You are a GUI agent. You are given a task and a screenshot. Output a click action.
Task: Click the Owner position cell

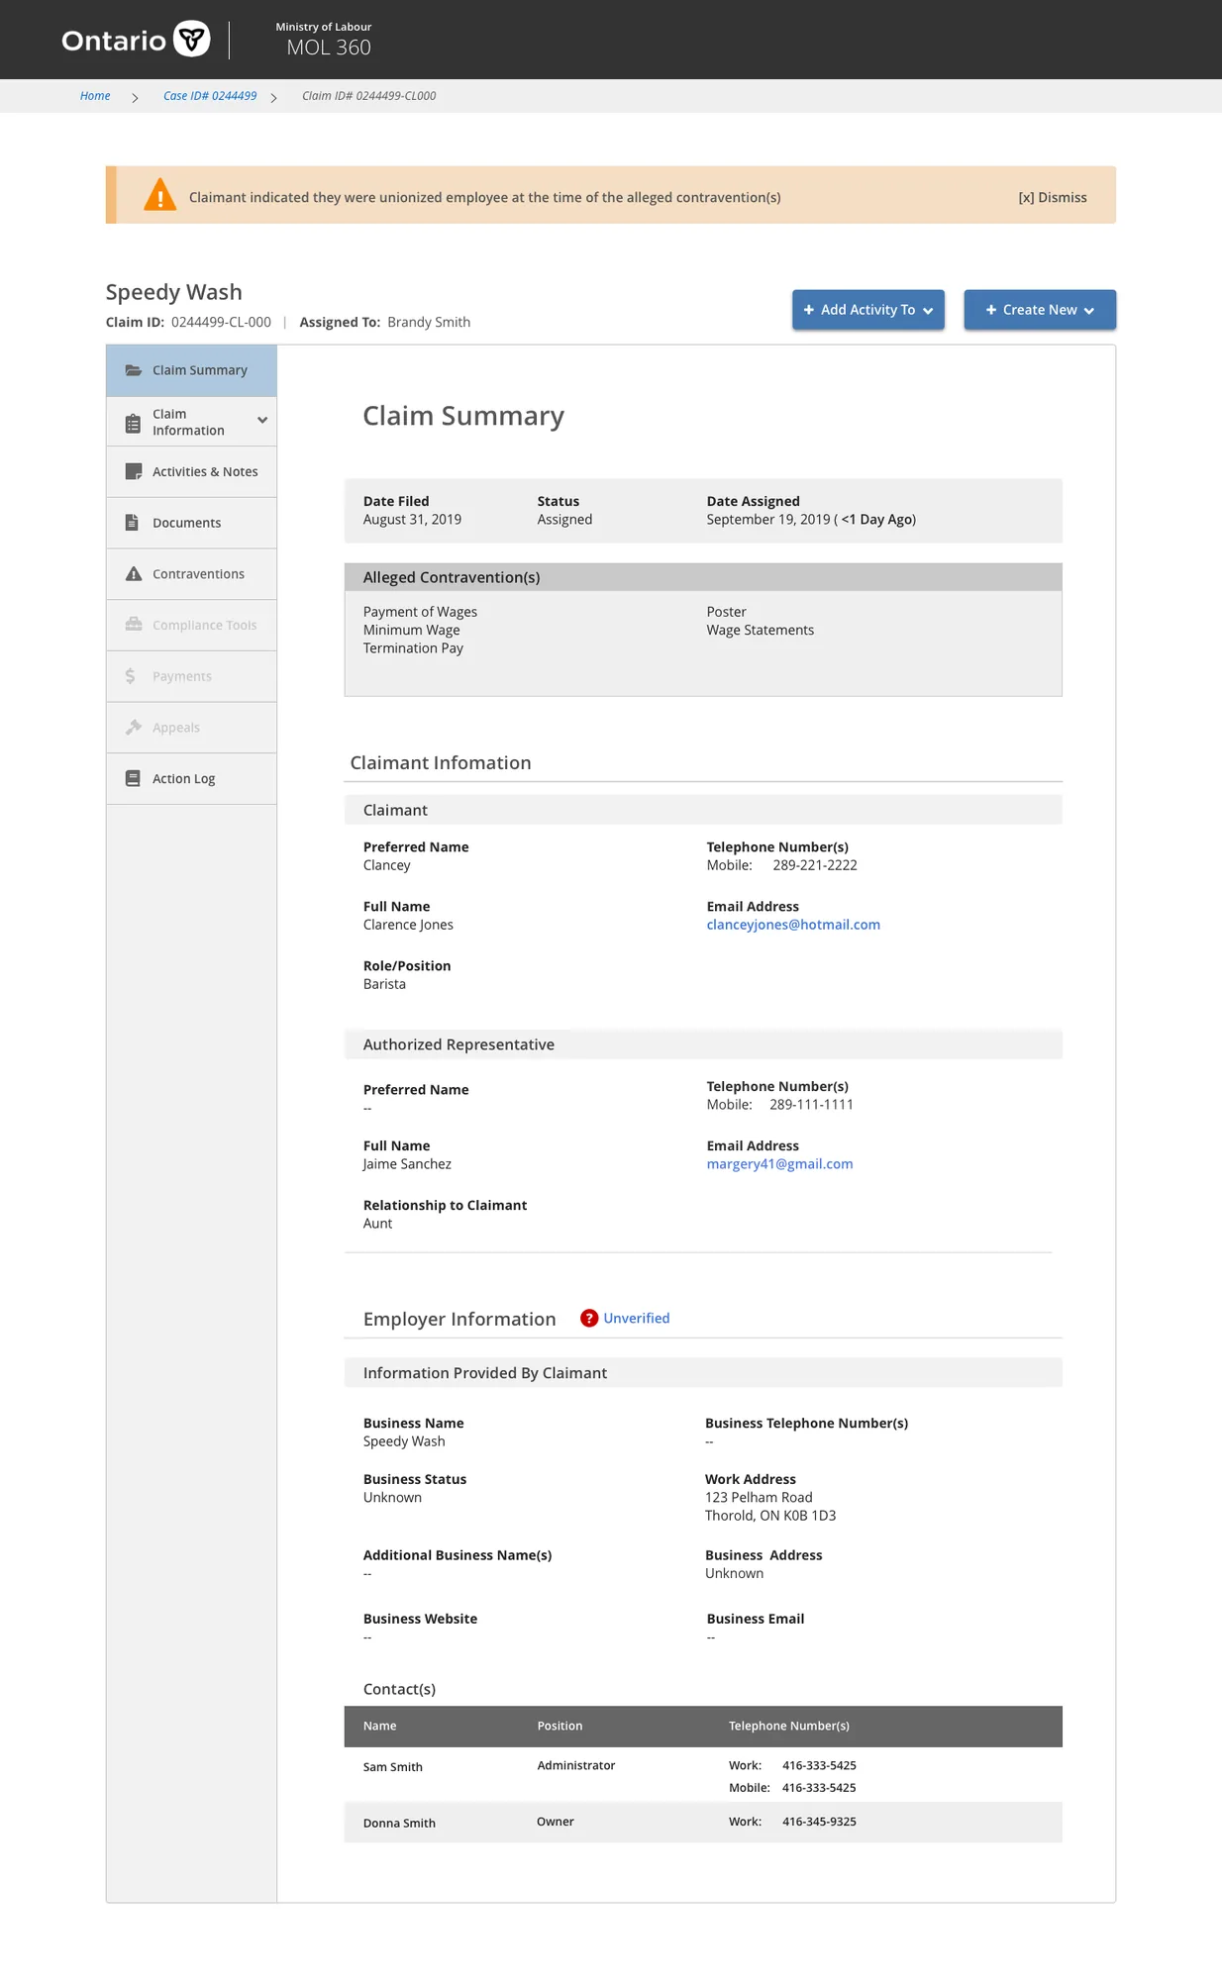click(556, 1822)
